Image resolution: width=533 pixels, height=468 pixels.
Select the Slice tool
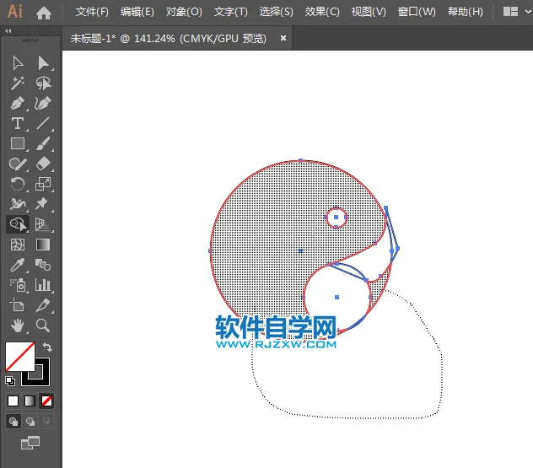point(43,305)
